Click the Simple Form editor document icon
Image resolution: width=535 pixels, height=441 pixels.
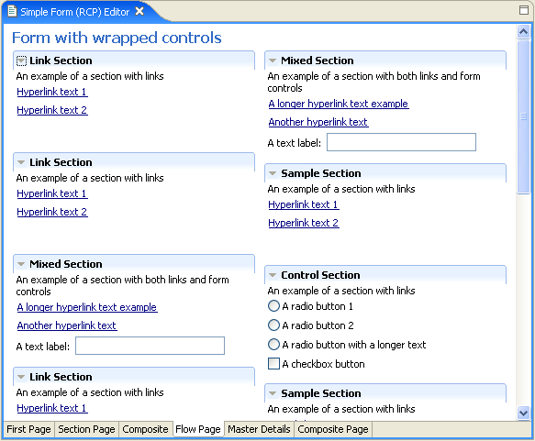(x=12, y=11)
